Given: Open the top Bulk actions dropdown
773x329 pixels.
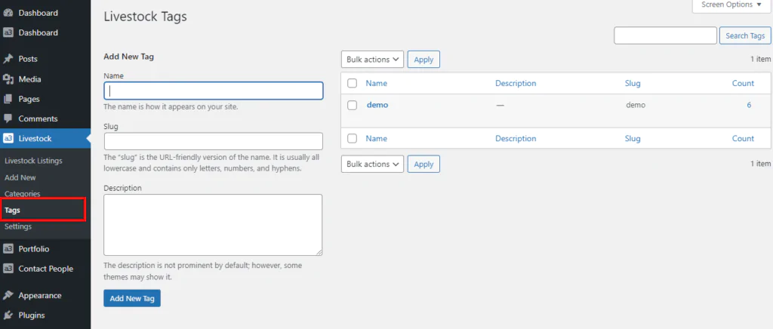Looking at the screenshot, I should coord(373,60).
